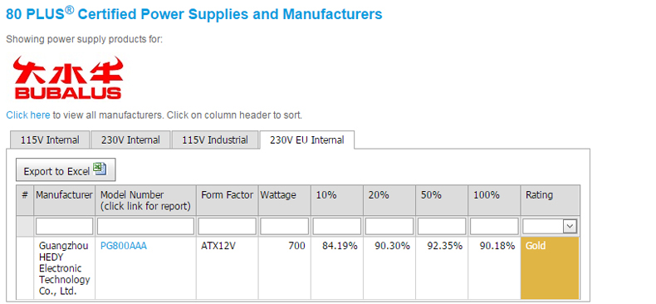Click the 100% column filter input
The width and height of the screenshot is (656, 304).
click(x=494, y=227)
